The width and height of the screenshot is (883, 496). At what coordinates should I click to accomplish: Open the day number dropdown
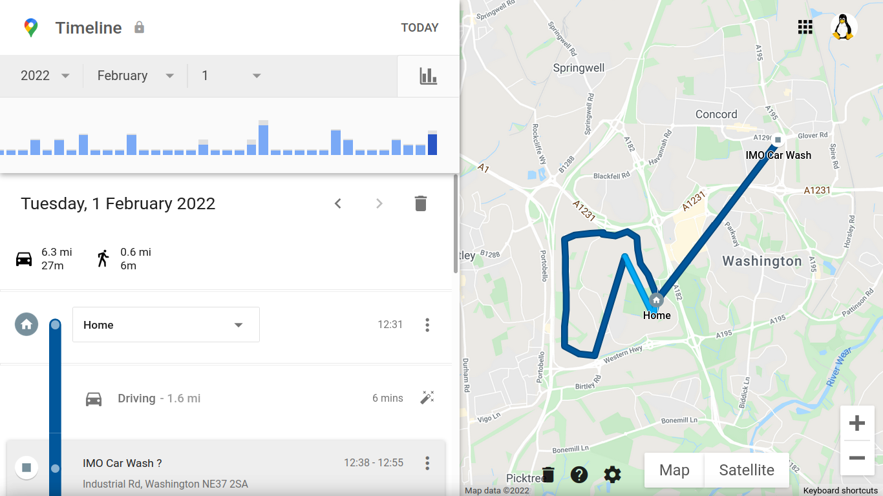[x=231, y=76]
